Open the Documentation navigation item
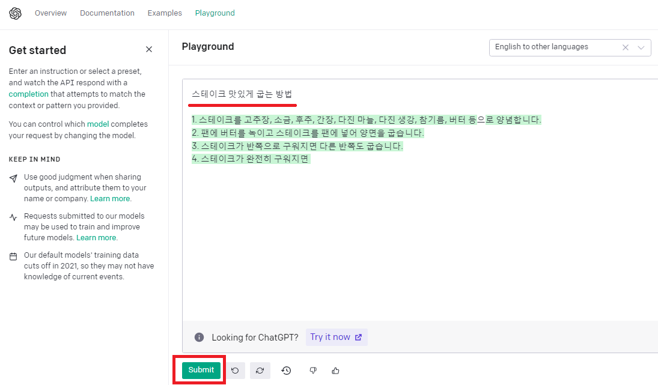This screenshot has height=385, width=658. click(x=107, y=13)
